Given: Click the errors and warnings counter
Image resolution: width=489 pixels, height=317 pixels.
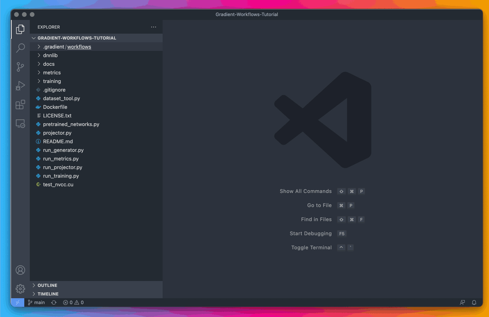Looking at the screenshot, I should (73, 303).
